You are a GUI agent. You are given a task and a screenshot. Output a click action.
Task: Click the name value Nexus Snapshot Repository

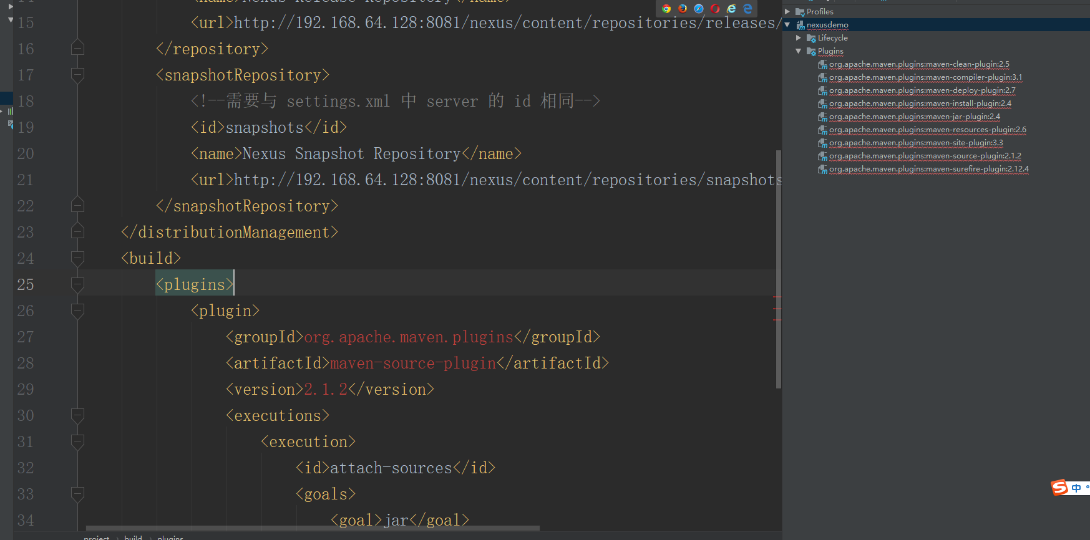click(352, 153)
